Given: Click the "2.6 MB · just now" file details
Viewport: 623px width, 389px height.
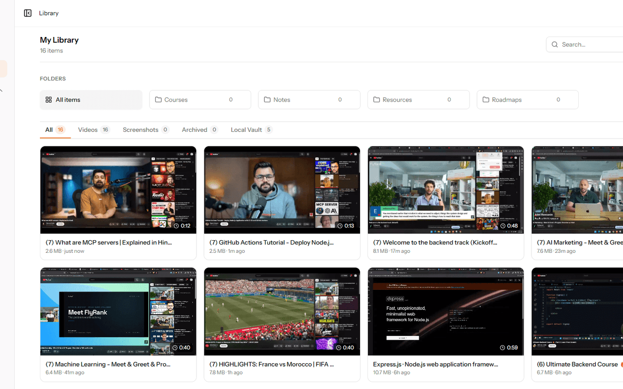Looking at the screenshot, I should (65, 251).
